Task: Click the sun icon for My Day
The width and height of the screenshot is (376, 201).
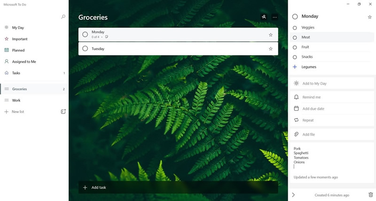Action: click(297, 83)
